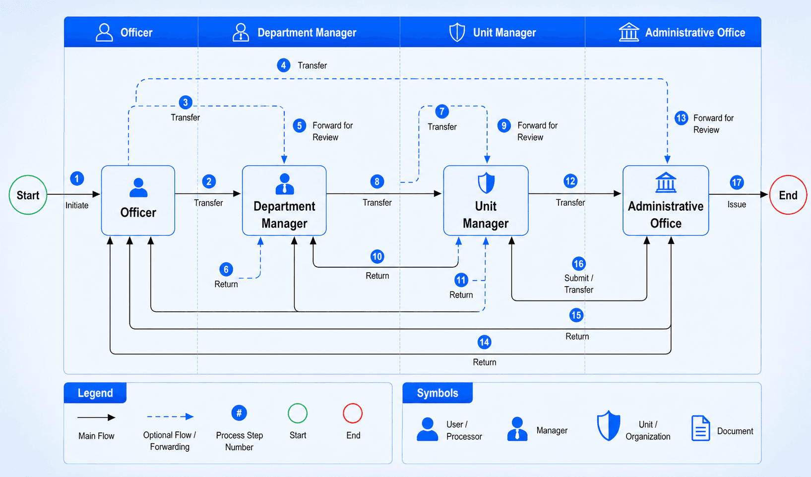Click step number 5 circle
The image size is (811, 477).
pyautogui.click(x=299, y=125)
